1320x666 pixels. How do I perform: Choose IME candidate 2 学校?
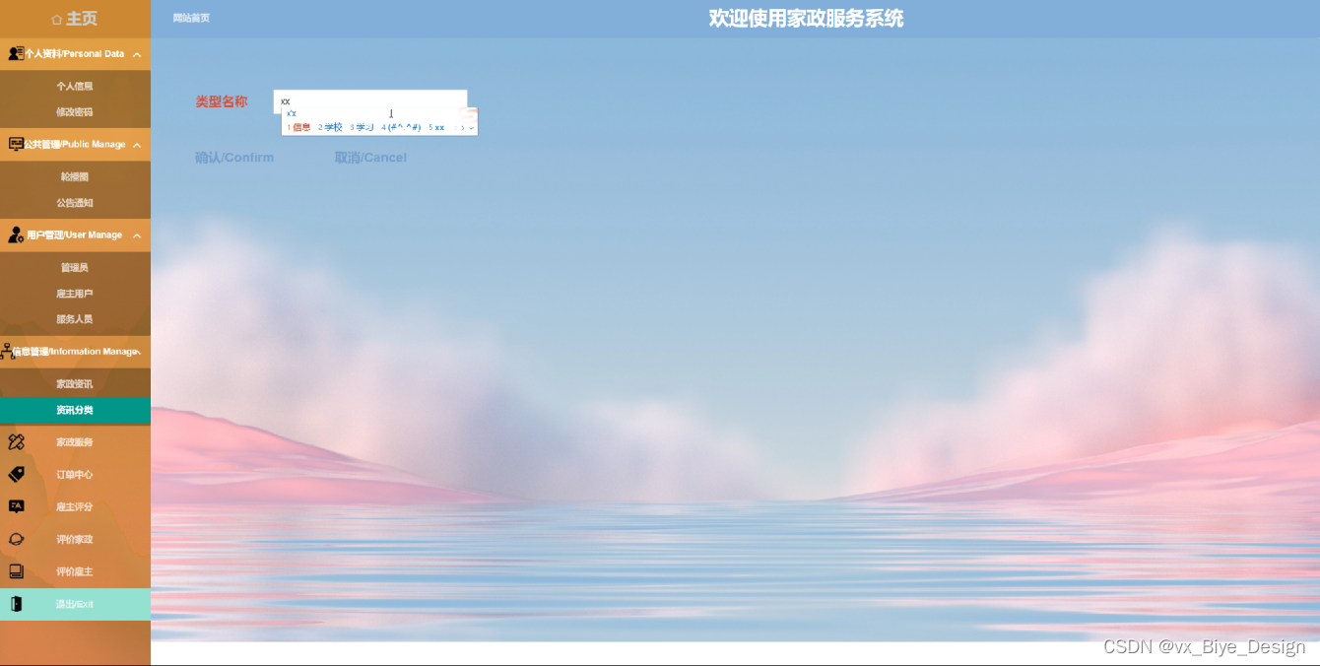pyautogui.click(x=330, y=128)
